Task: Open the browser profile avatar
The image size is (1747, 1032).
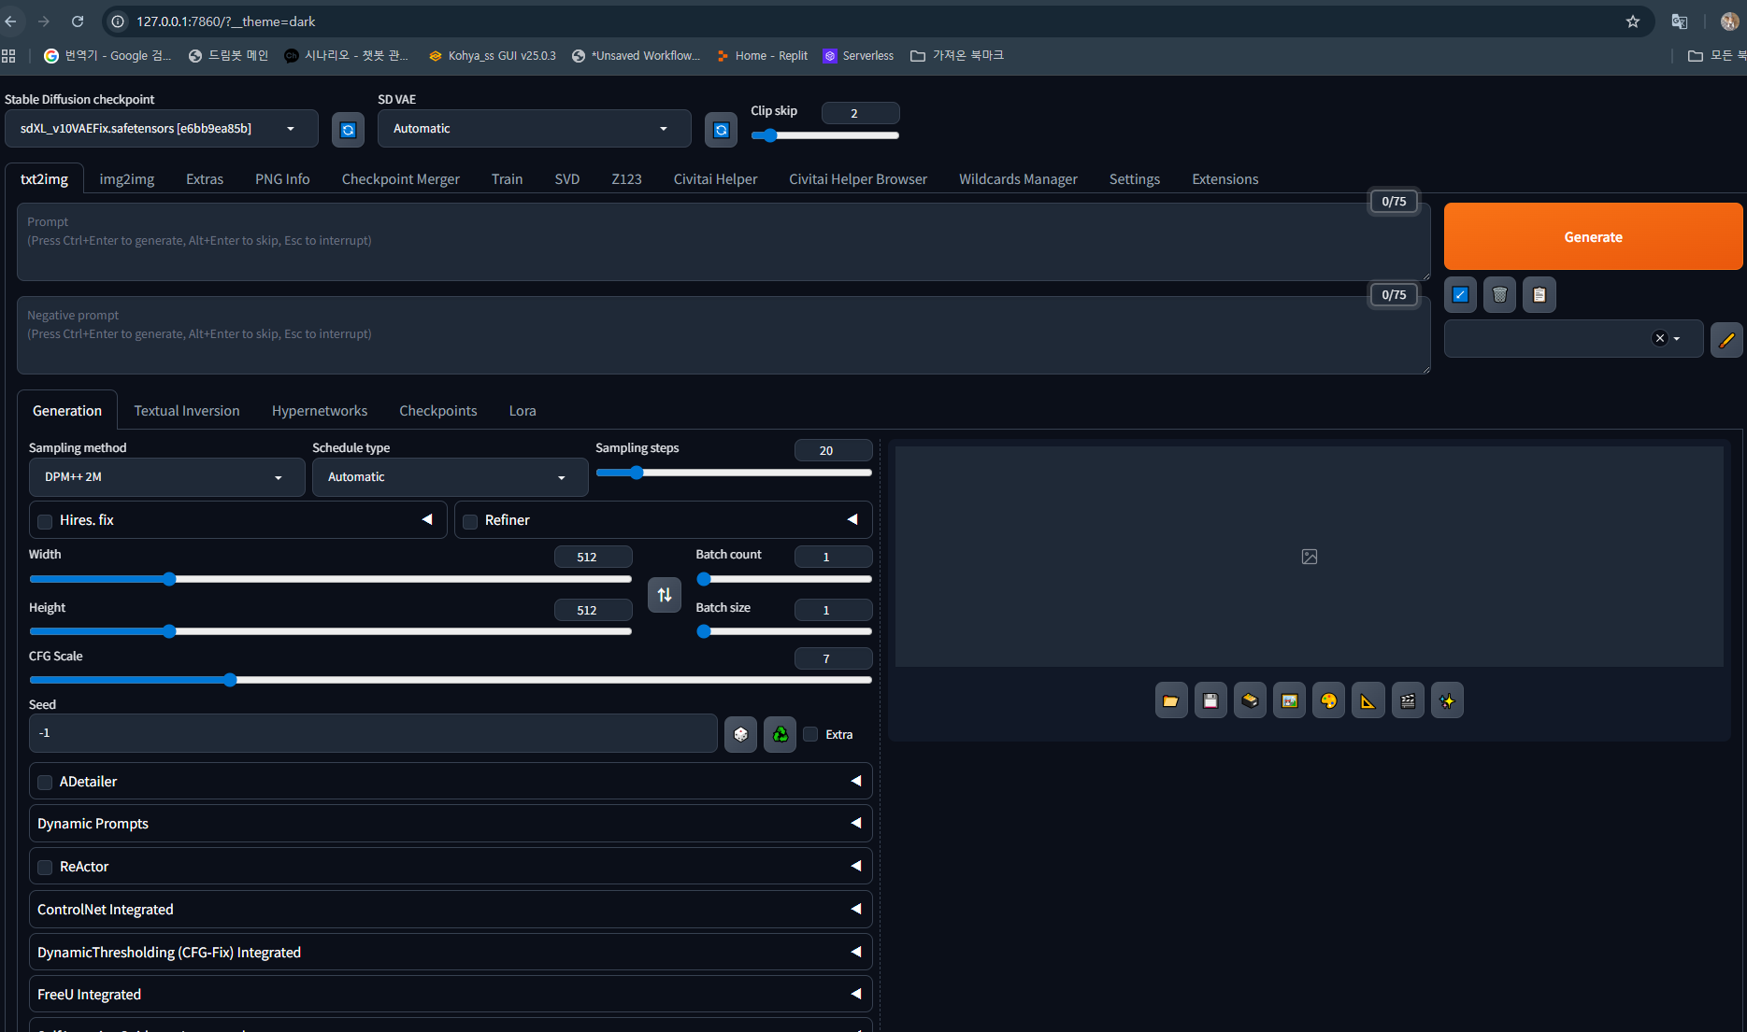Action: [x=1729, y=21]
